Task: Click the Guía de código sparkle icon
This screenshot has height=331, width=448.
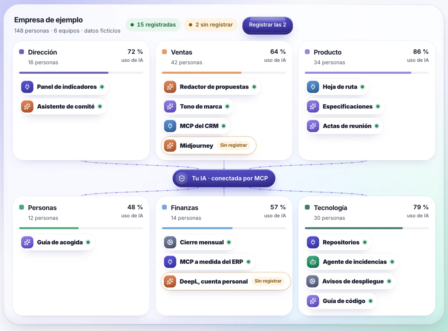Action: pos(313,301)
